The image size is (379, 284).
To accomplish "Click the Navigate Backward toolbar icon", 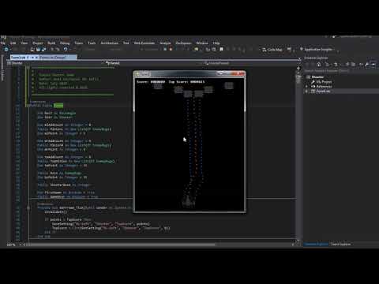I will click(6, 49).
